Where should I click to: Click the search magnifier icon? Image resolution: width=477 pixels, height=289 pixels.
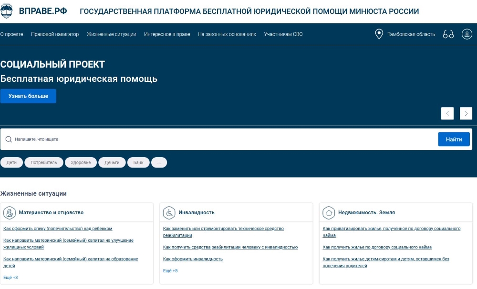point(9,140)
